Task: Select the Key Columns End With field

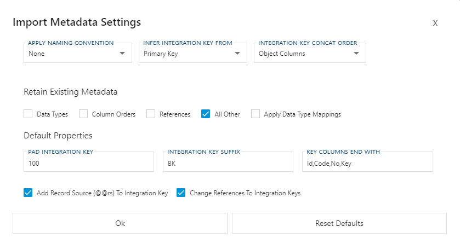Action: click(367, 163)
